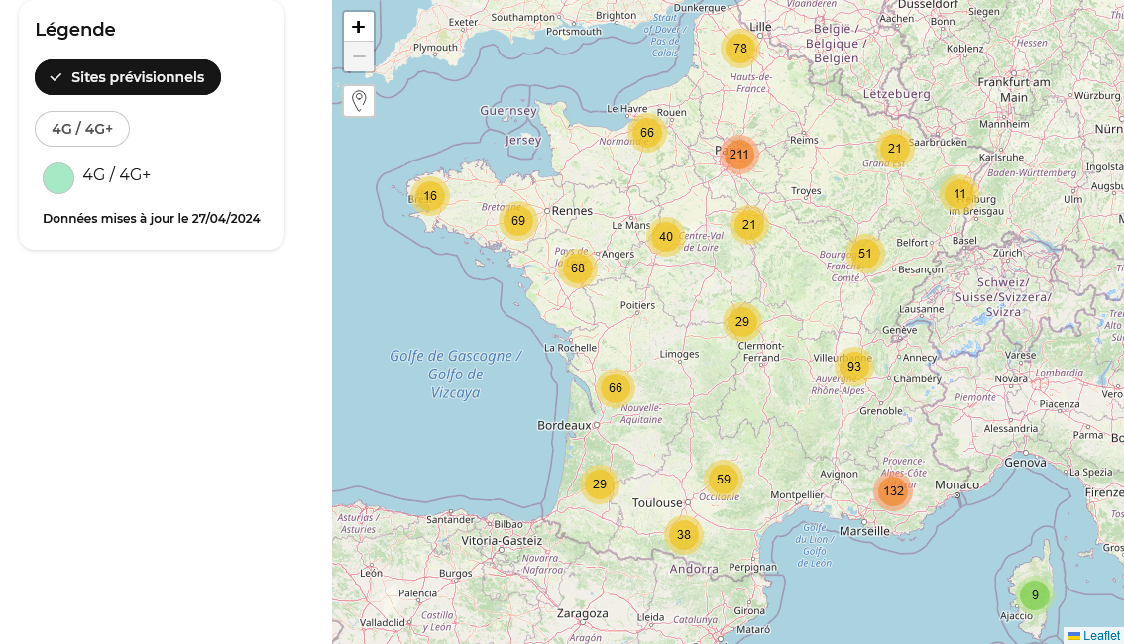The image size is (1124, 644).
Task: Click the 59 cluster in Occitanie
Action: [724, 480]
